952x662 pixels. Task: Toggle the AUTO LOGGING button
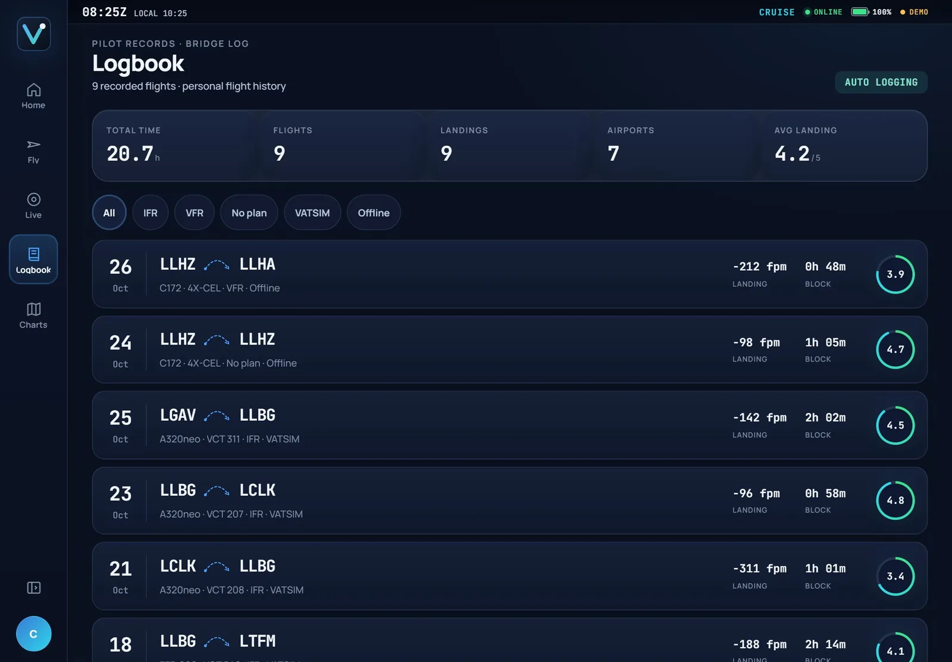tap(881, 82)
